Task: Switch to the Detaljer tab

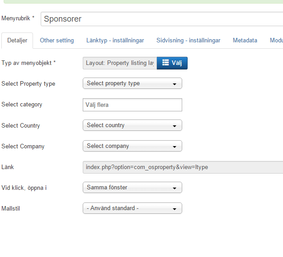Action: tap(17, 41)
